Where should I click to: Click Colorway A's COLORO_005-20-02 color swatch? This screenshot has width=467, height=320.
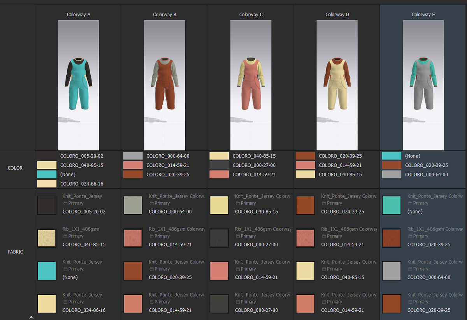pos(47,156)
